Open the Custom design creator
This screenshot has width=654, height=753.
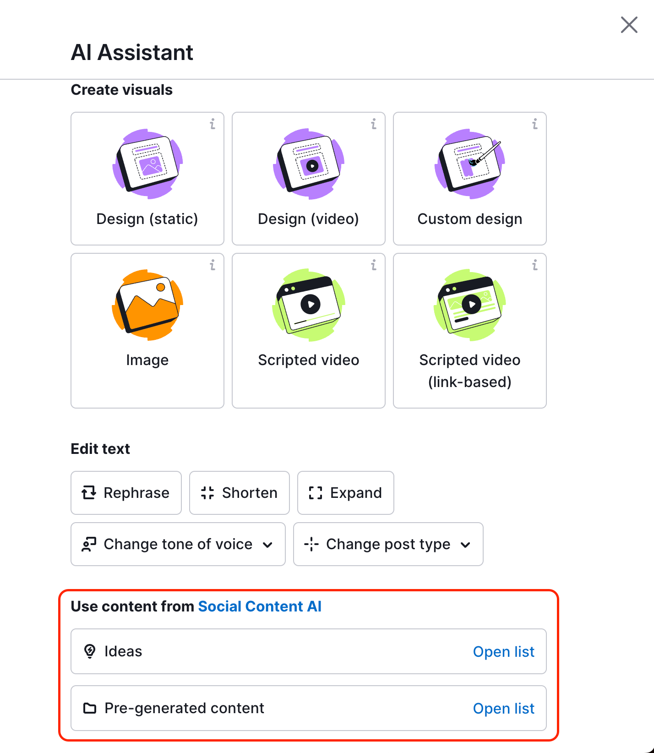pos(469,179)
